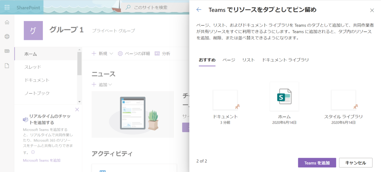Click the navigation scrollbar up arrow

(80, 50)
